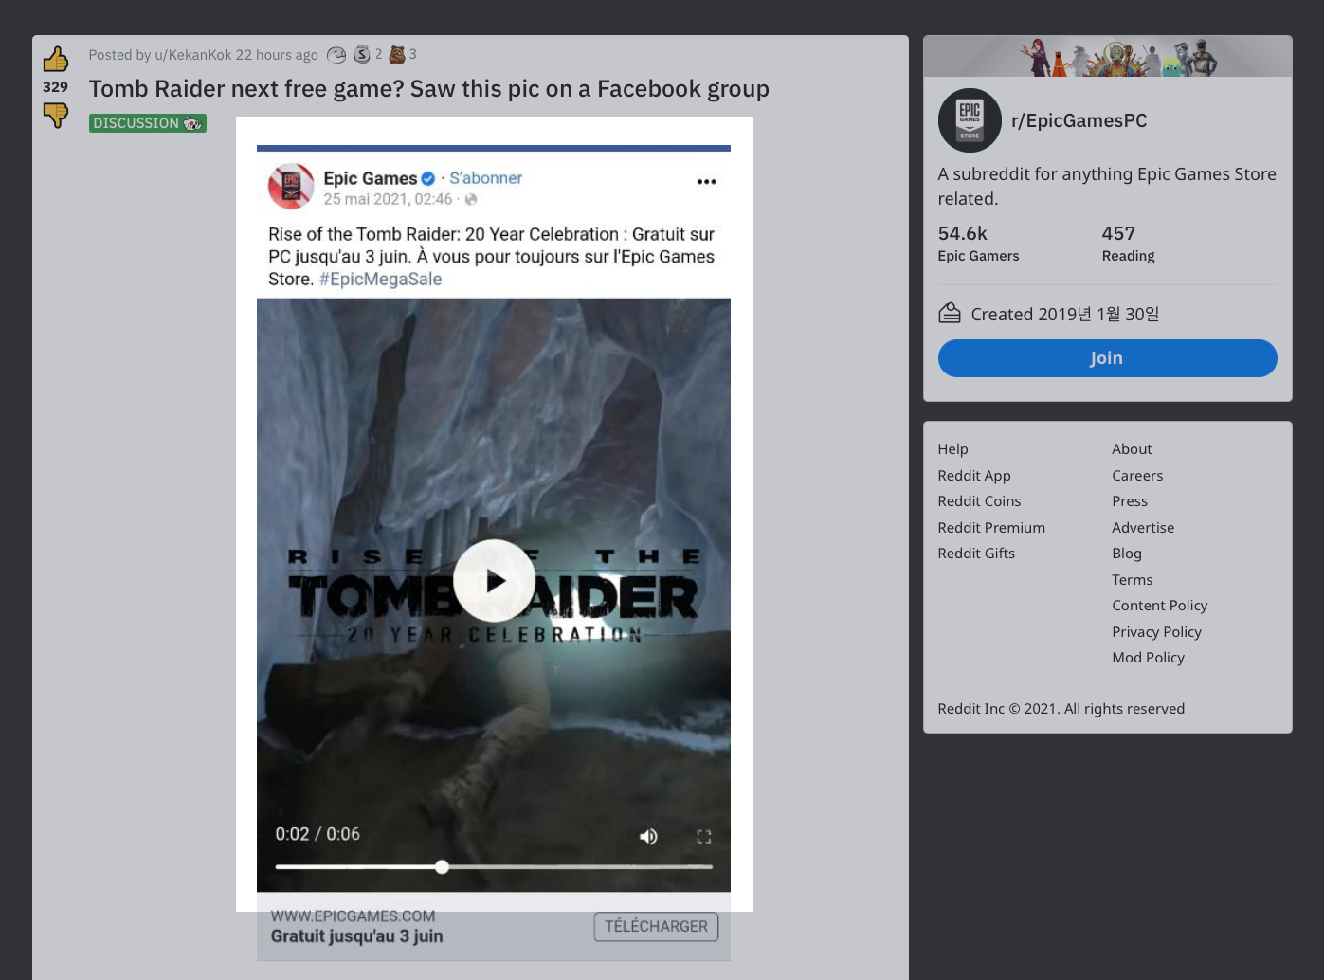Open the Content Policy link
Screen dimensions: 1324x980
point(1160,606)
